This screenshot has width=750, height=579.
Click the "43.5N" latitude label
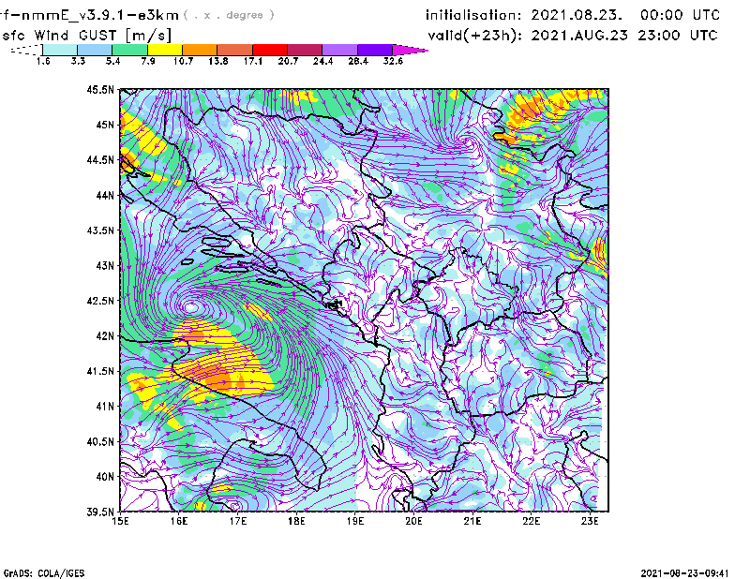[100, 230]
